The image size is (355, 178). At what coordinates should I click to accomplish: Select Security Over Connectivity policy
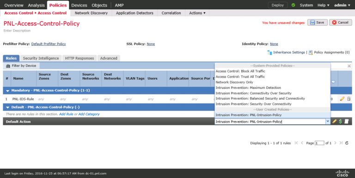pyautogui.click(x=272, y=104)
